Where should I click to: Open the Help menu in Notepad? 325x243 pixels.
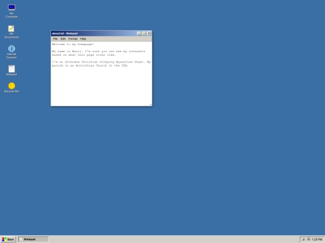point(83,39)
